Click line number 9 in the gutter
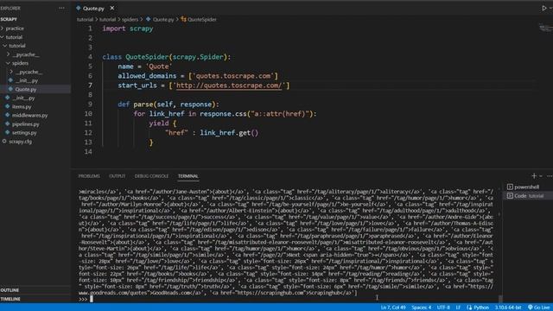The width and height of the screenshot is (553, 311). click(90, 105)
